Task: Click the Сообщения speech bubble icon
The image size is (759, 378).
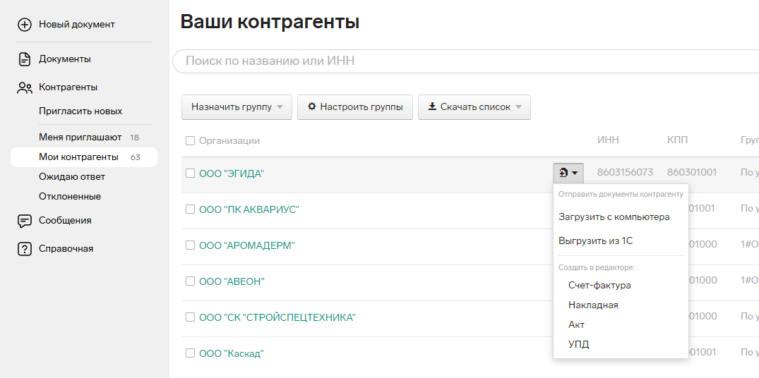Action: pyautogui.click(x=25, y=221)
